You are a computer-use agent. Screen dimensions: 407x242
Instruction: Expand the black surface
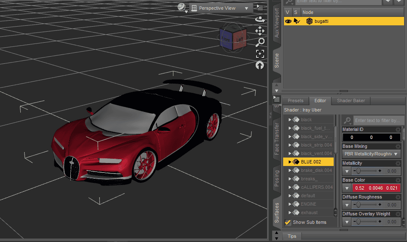[x=290, y=120]
